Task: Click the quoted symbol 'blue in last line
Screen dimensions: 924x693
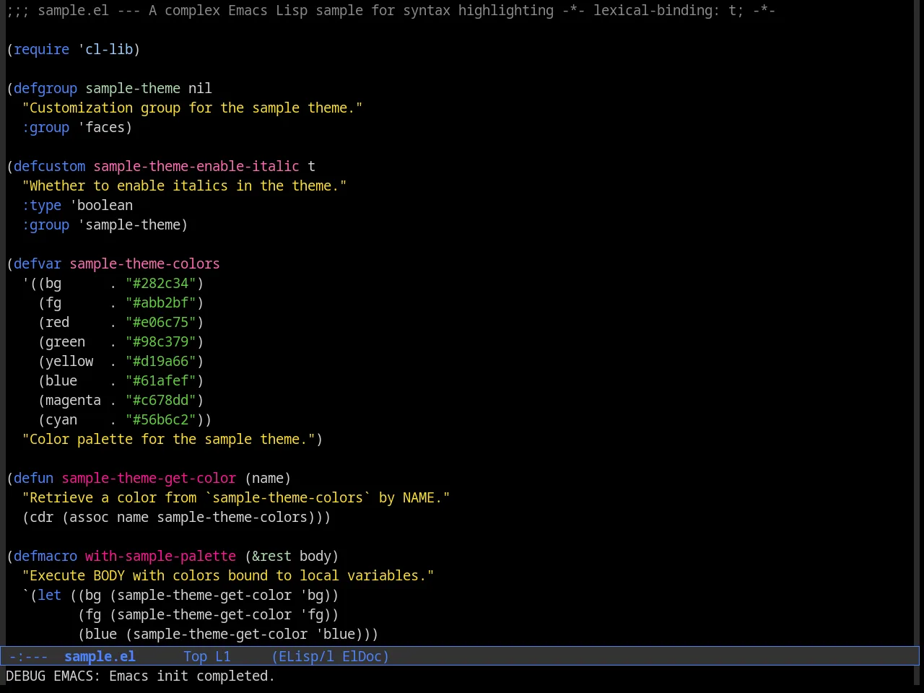Action: click(335, 634)
